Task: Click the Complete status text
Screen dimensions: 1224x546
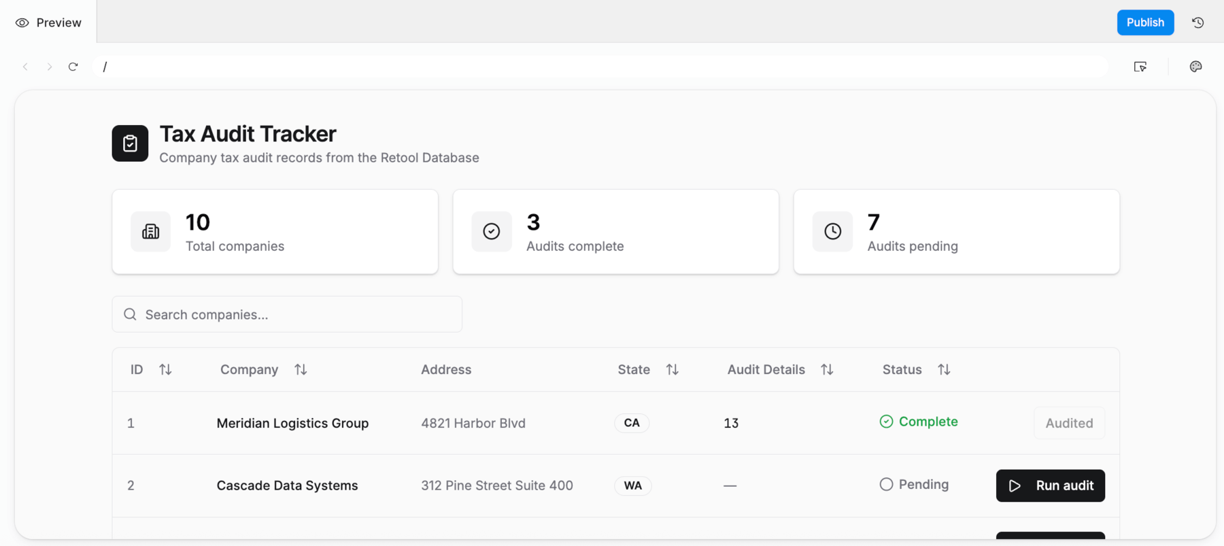Action: click(928, 422)
